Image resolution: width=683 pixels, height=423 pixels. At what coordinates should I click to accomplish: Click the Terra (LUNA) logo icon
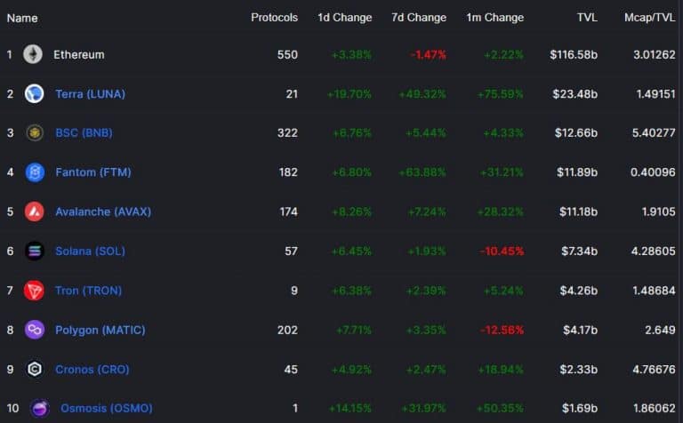pyautogui.click(x=34, y=94)
